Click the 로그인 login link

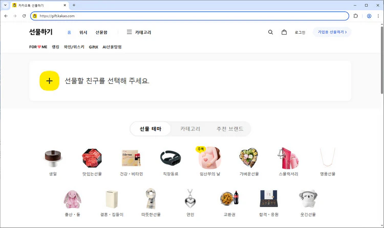(x=300, y=32)
